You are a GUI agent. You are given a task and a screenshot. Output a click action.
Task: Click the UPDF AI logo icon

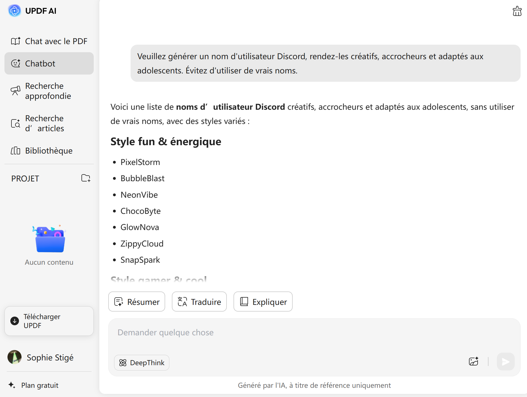coord(15,11)
